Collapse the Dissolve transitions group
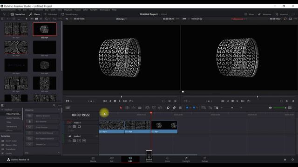This screenshot has width=298, height=167. (x=59, y=110)
